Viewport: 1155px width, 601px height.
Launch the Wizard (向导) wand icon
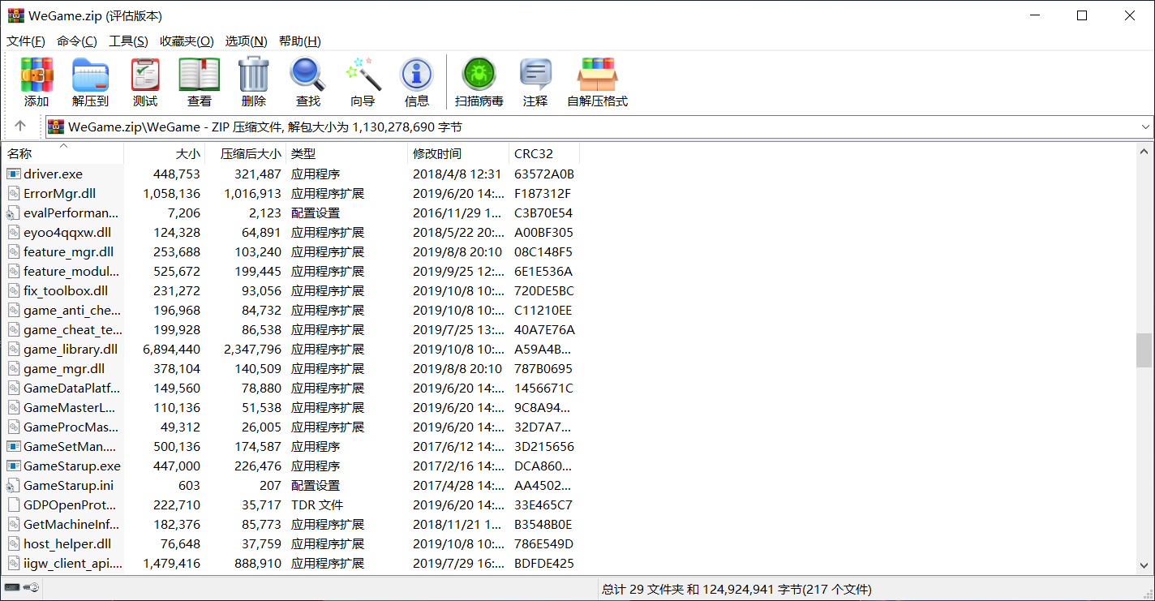363,82
